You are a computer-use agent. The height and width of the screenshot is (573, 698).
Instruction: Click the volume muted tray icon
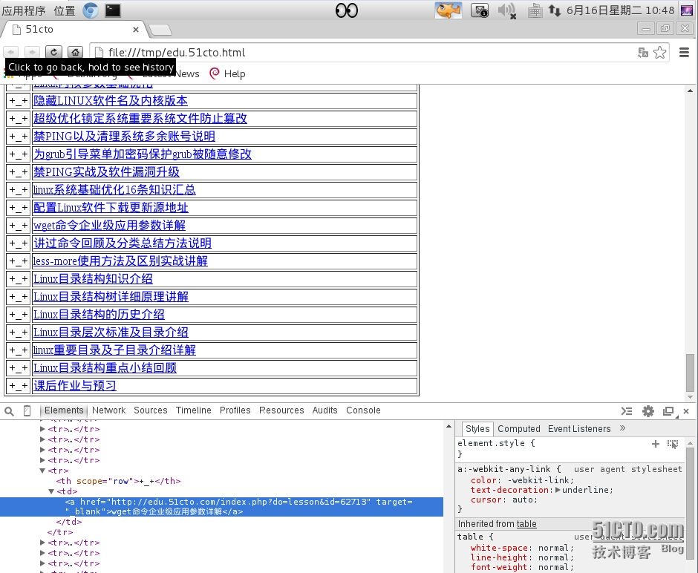point(506,10)
